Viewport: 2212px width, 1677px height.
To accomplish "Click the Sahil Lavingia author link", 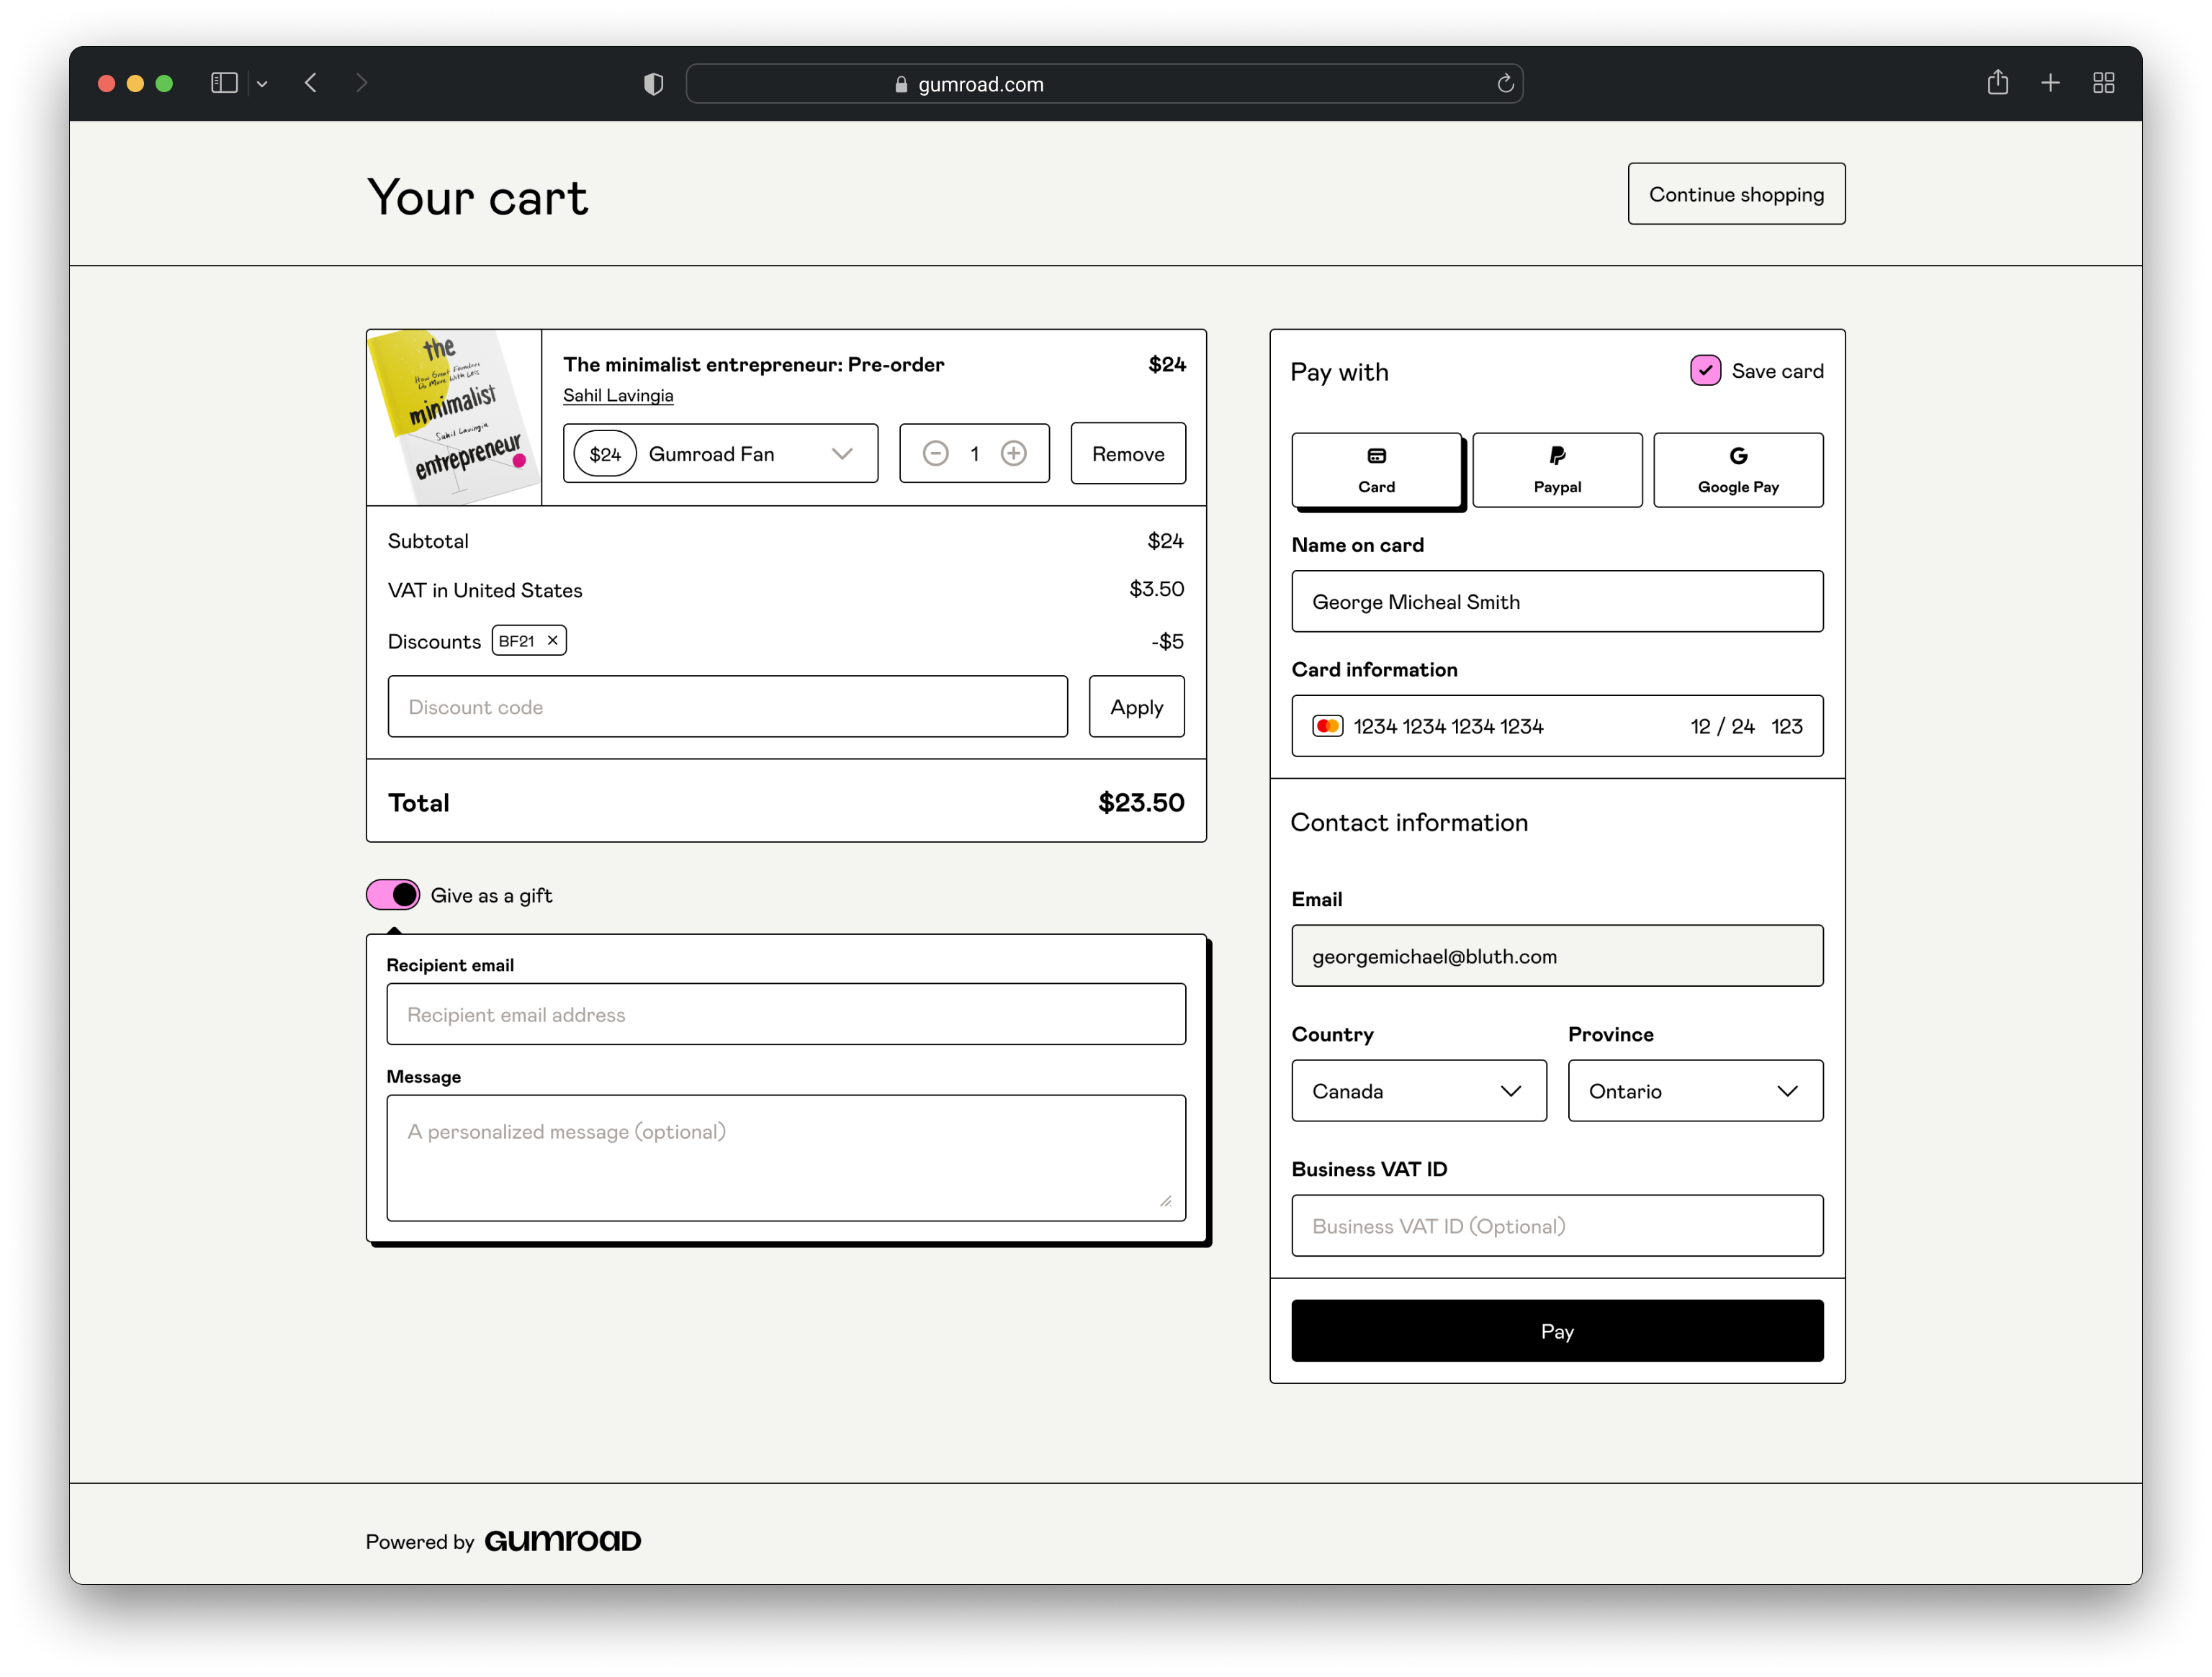I will [617, 394].
